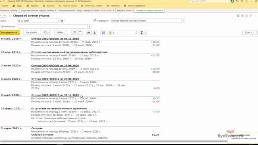The width and height of the screenshot is (258, 145).
Task: Open the main hamburger menu in title bar
Action: (x=4, y=1)
